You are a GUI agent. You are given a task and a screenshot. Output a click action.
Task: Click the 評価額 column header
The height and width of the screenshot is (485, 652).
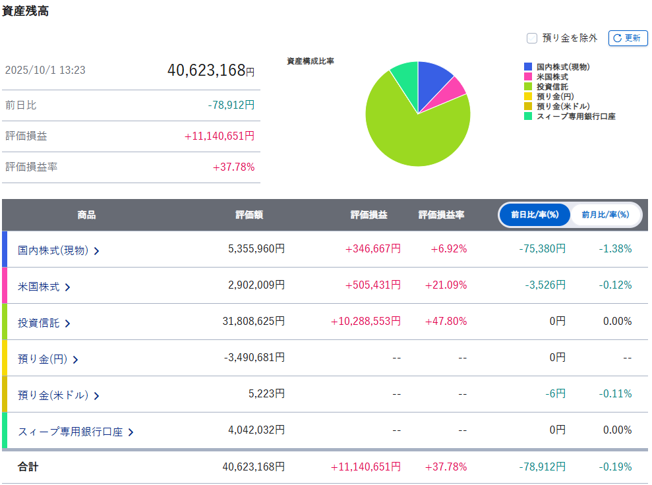click(249, 215)
